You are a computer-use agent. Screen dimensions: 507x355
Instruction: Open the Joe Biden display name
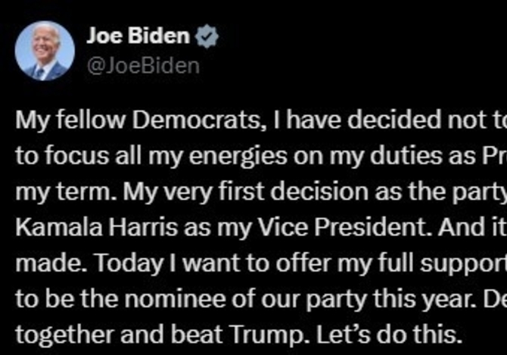click(x=138, y=36)
